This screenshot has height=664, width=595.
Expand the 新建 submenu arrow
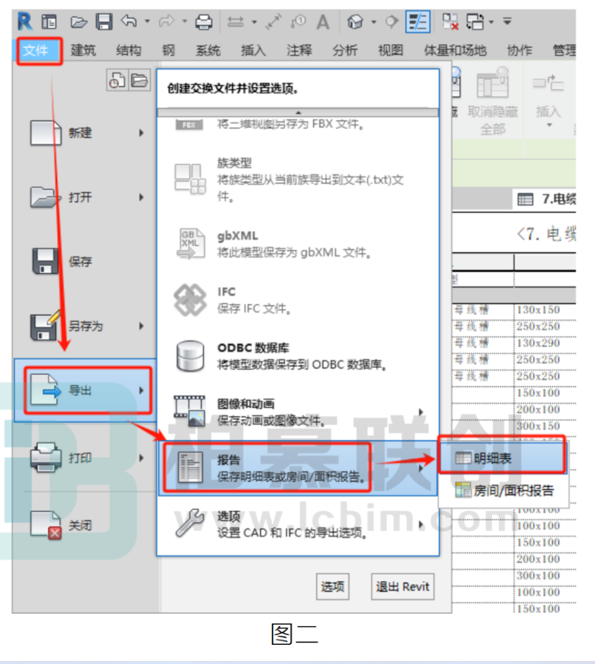pyautogui.click(x=142, y=133)
